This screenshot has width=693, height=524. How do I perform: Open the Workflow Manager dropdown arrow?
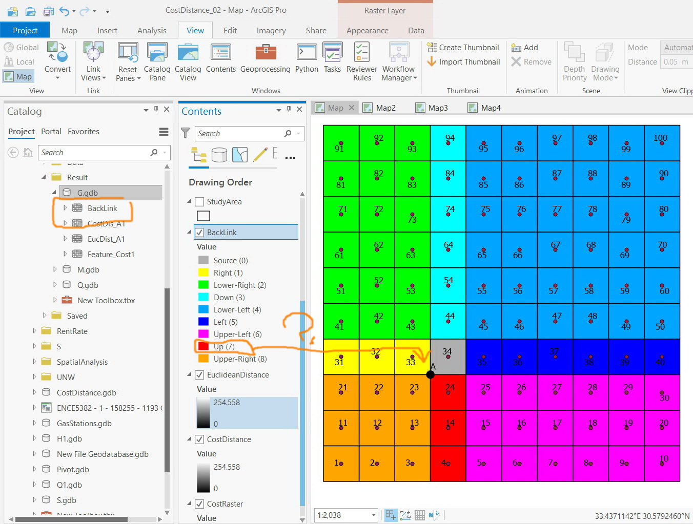[415, 78]
